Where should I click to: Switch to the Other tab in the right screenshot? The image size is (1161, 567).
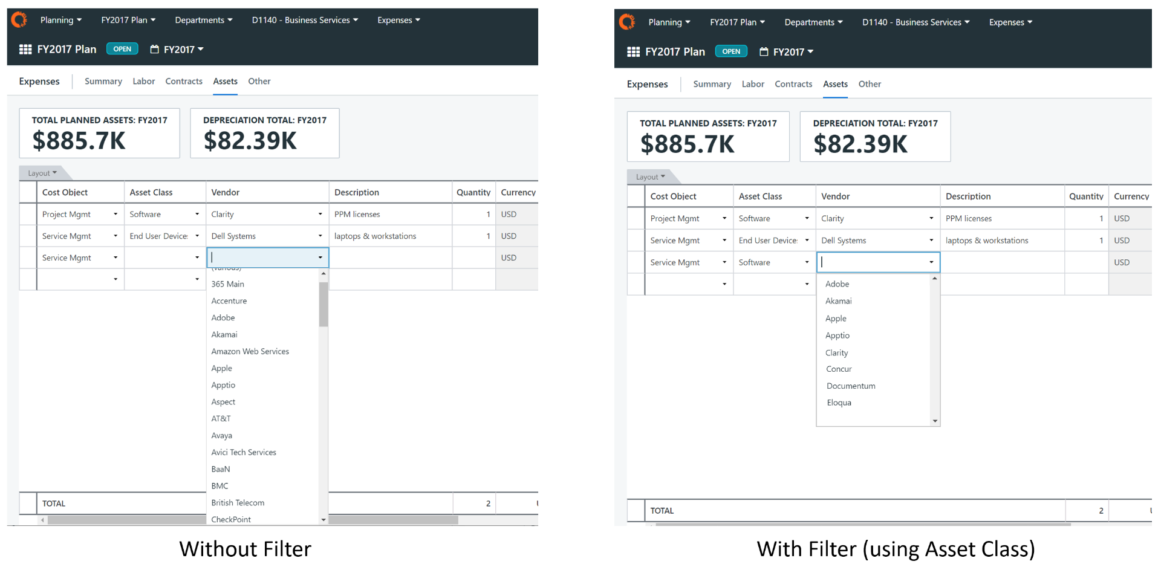tap(870, 84)
